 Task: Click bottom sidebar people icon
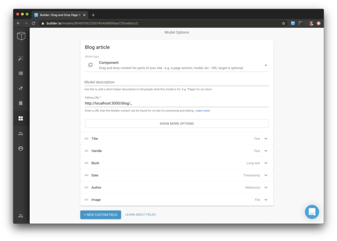21,216
